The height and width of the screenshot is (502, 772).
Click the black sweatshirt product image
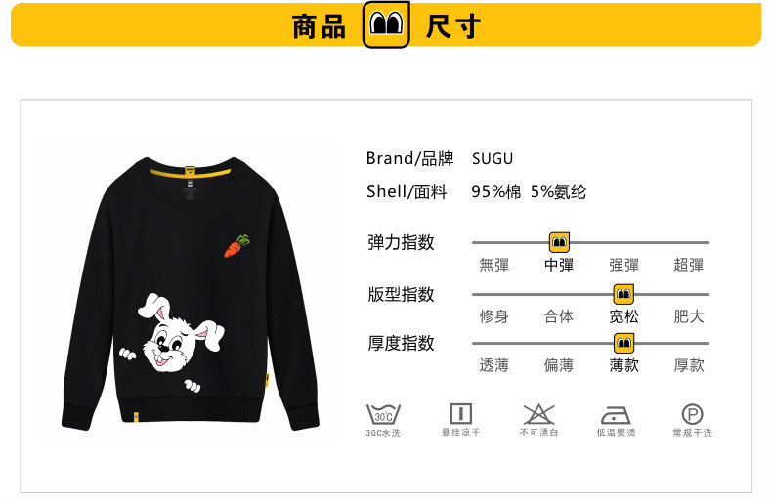(x=191, y=293)
